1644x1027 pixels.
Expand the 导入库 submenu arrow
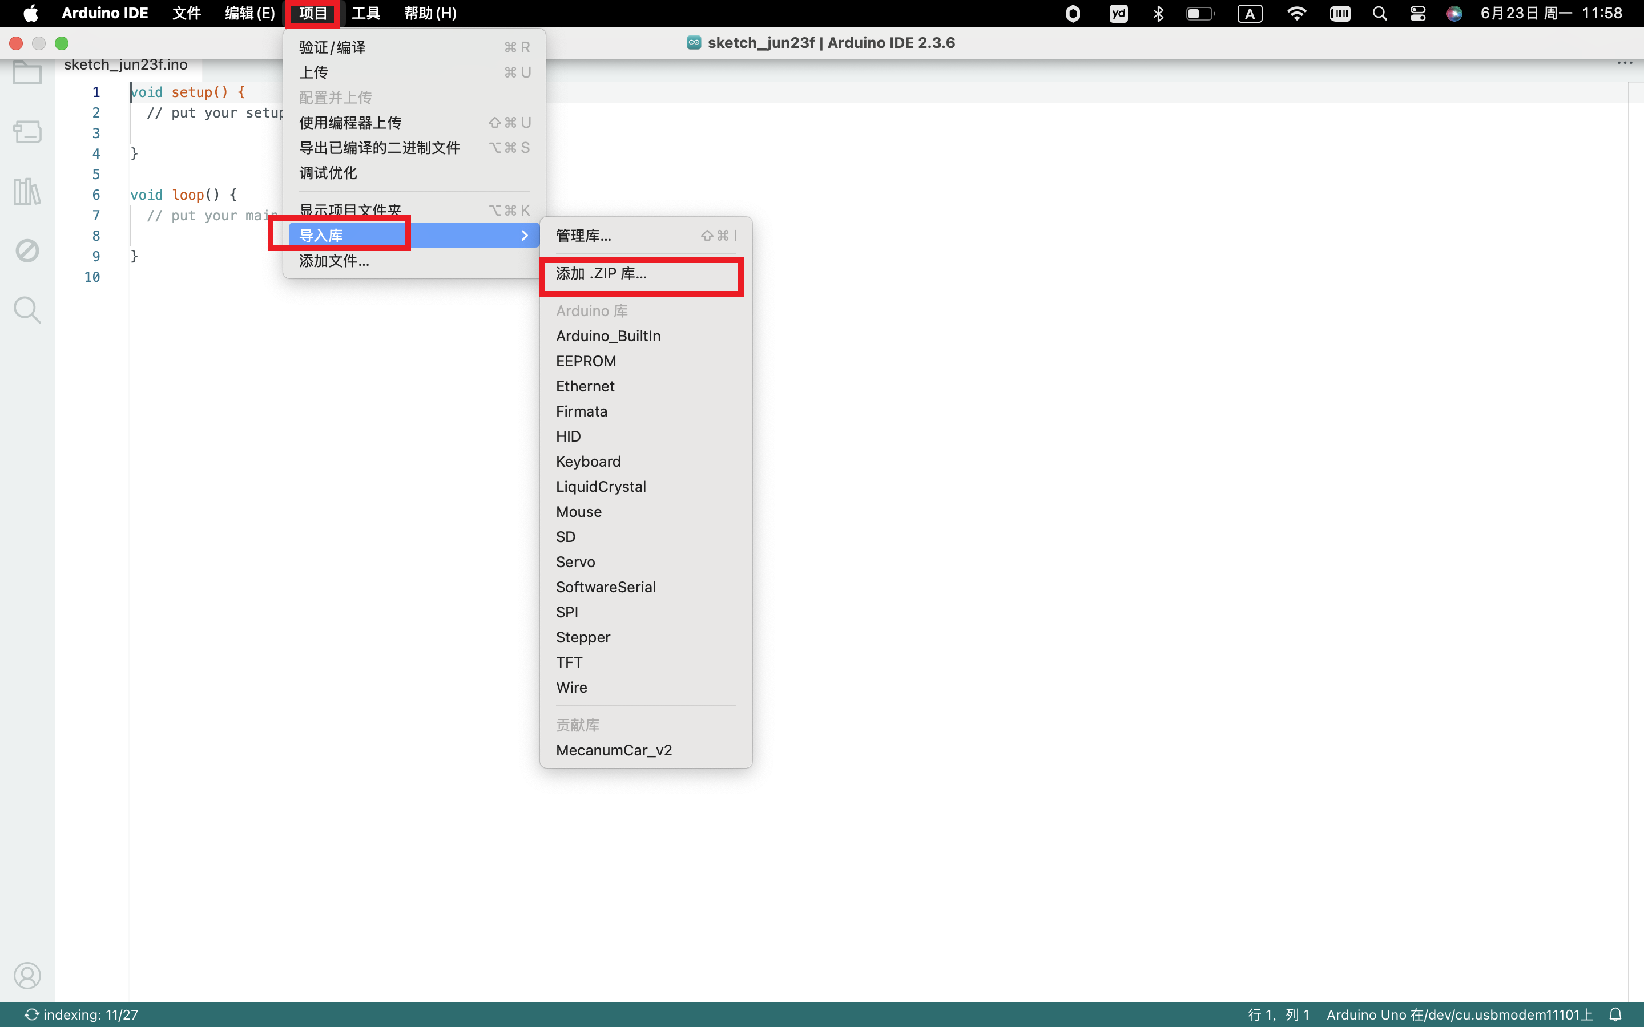click(x=525, y=235)
